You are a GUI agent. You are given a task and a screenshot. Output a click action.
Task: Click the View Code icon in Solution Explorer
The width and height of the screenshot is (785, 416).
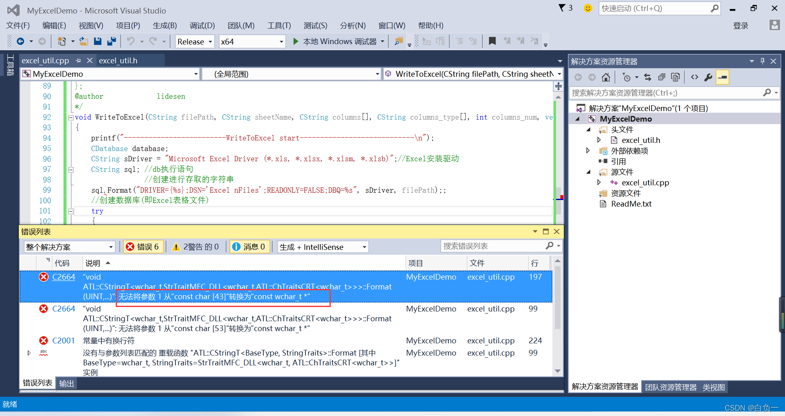coord(695,77)
